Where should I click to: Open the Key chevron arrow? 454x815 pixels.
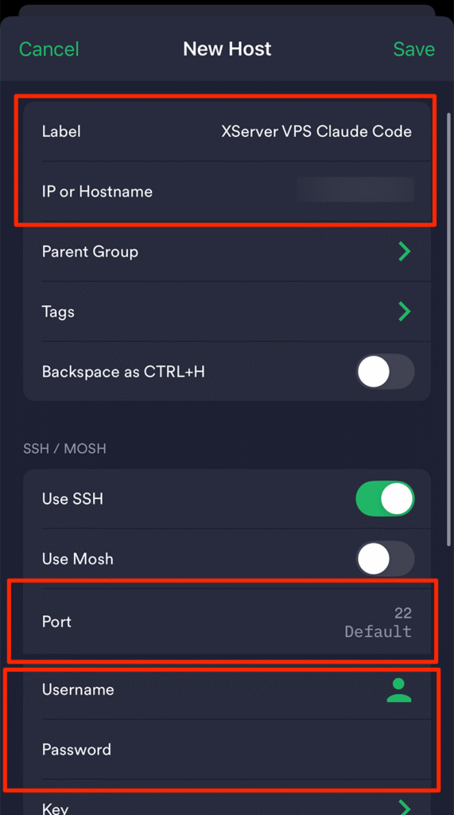[x=405, y=807]
